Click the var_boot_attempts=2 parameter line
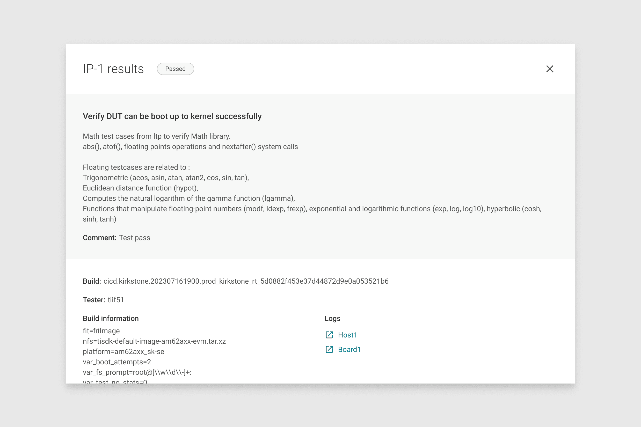Viewport: 641px width, 427px height. [x=116, y=362]
